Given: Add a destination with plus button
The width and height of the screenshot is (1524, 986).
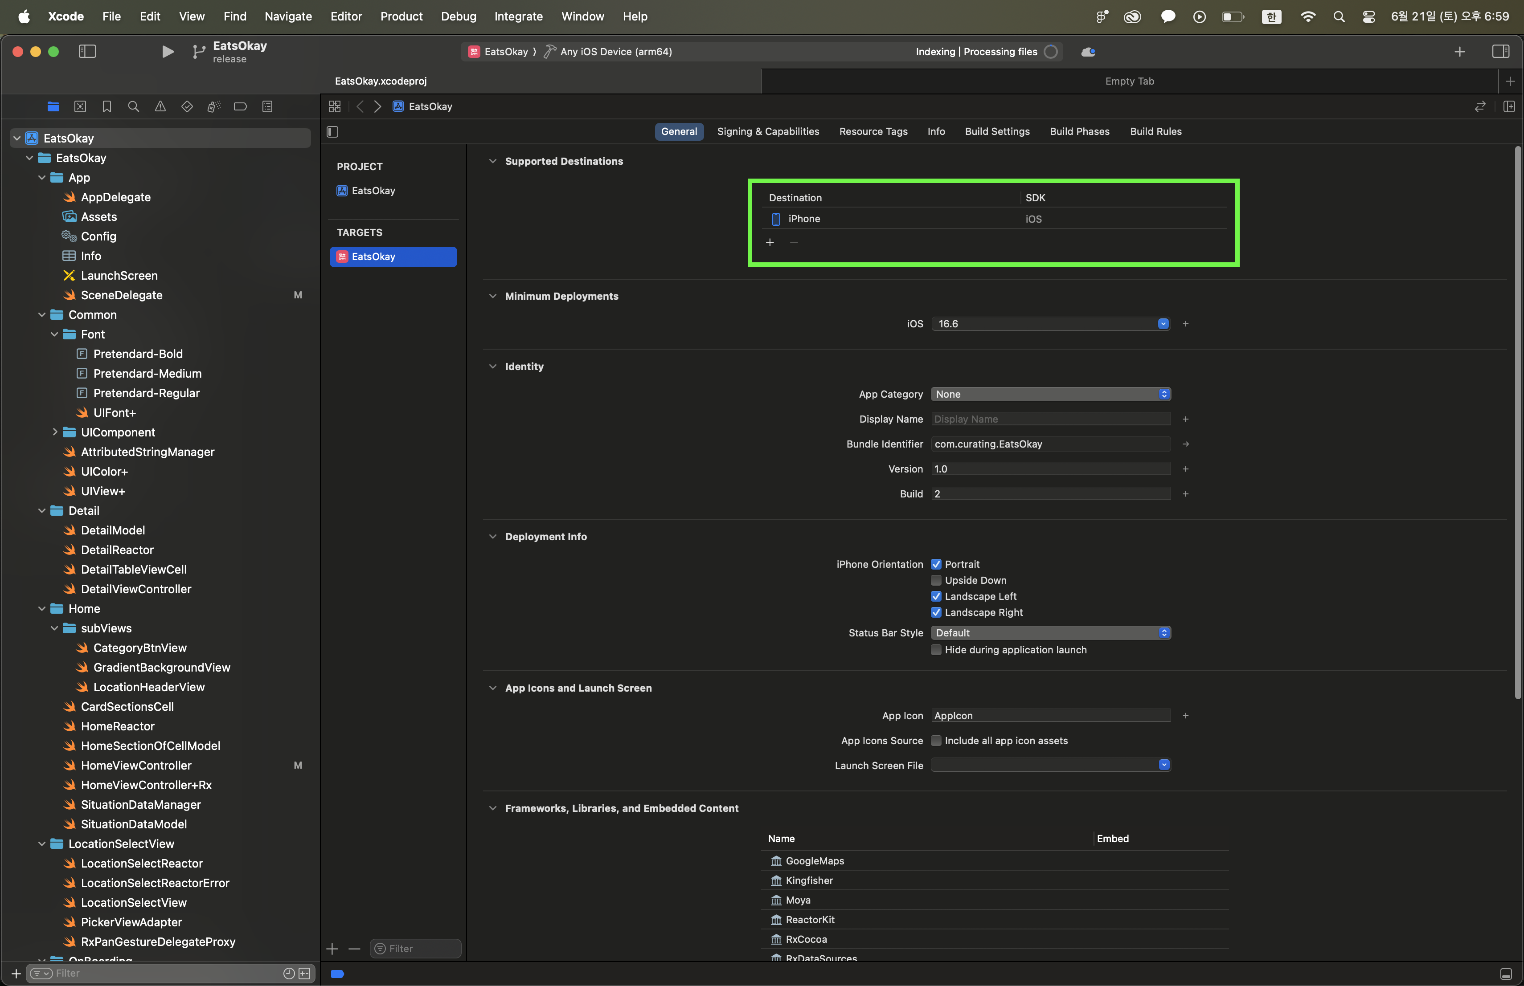Looking at the screenshot, I should coord(770,243).
